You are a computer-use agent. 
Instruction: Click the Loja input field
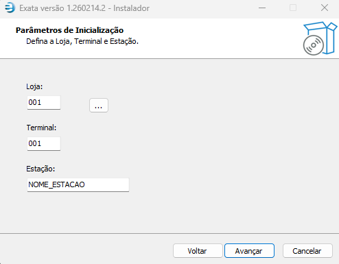click(44, 102)
